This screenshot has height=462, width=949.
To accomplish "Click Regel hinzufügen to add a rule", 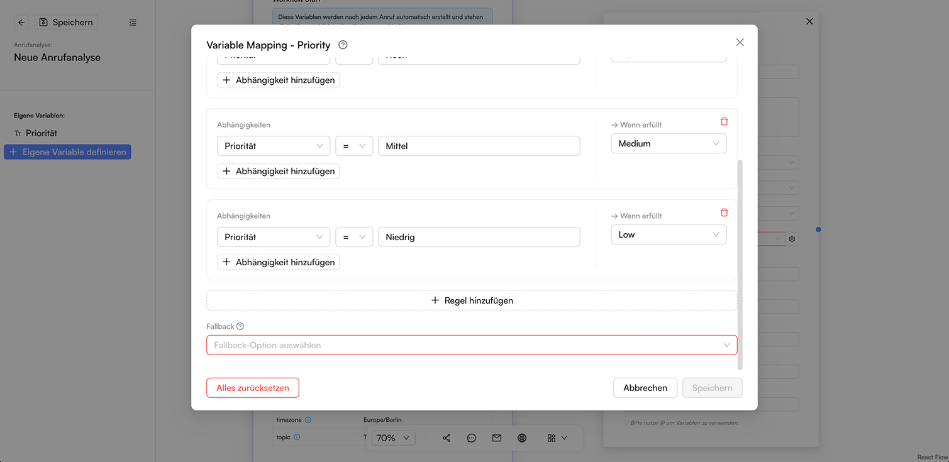I will pyautogui.click(x=472, y=300).
